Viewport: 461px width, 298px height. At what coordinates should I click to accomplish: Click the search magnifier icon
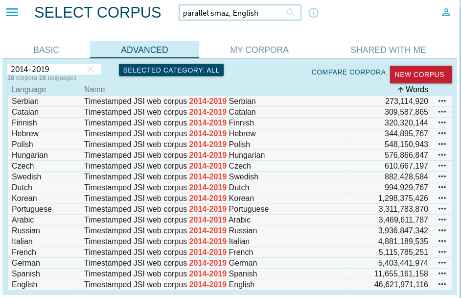coord(291,13)
